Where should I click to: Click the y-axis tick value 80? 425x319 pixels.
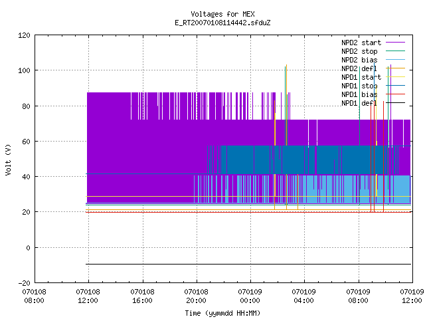(x=26, y=106)
